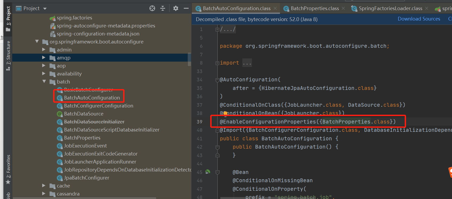Image resolution: width=452 pixels, height=199 pixels.
Task: Open the 7: Structure side tool tab
Action: click(x=8, y=55)
